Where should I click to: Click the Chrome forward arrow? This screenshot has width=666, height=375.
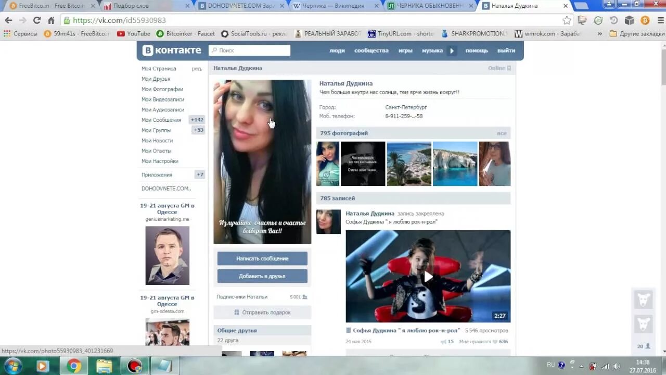22,20
